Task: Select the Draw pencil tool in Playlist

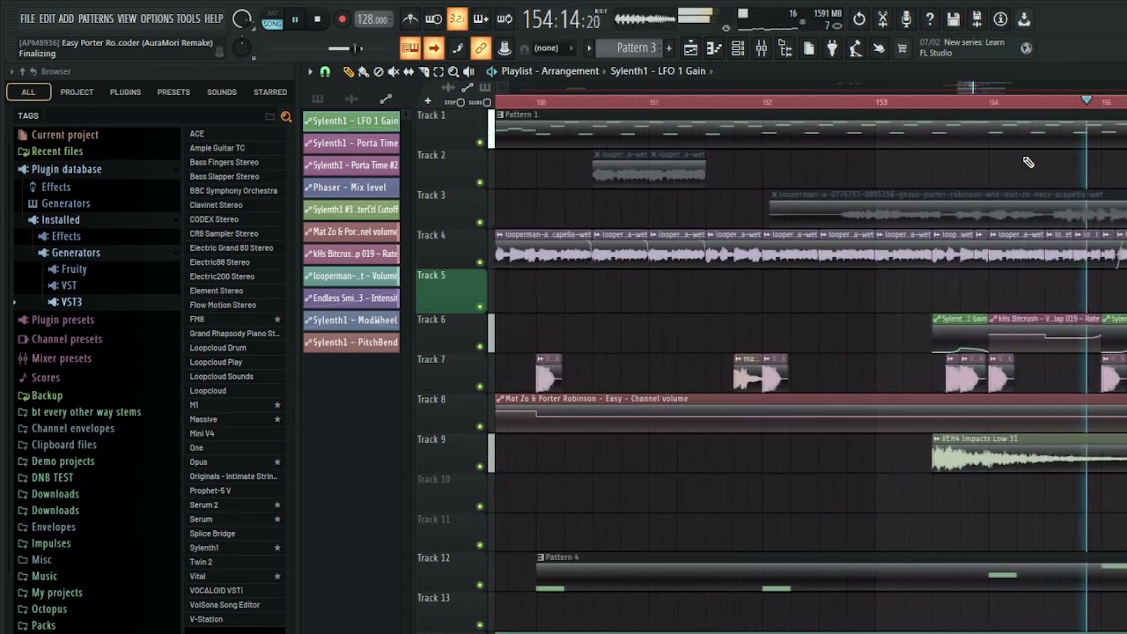Action: point(348,72)
